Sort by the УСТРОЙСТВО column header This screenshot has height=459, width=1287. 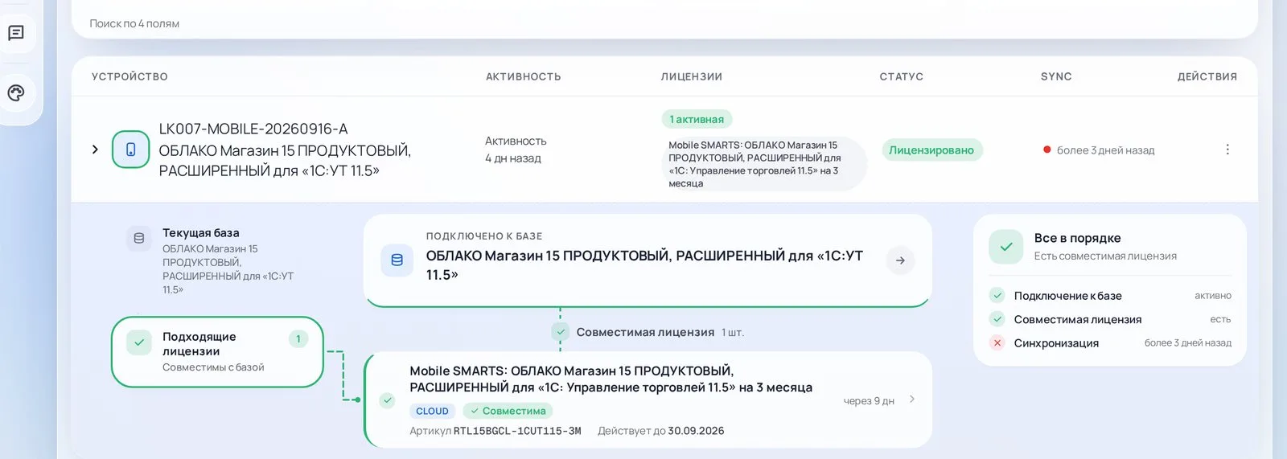(x=130, y=76)
